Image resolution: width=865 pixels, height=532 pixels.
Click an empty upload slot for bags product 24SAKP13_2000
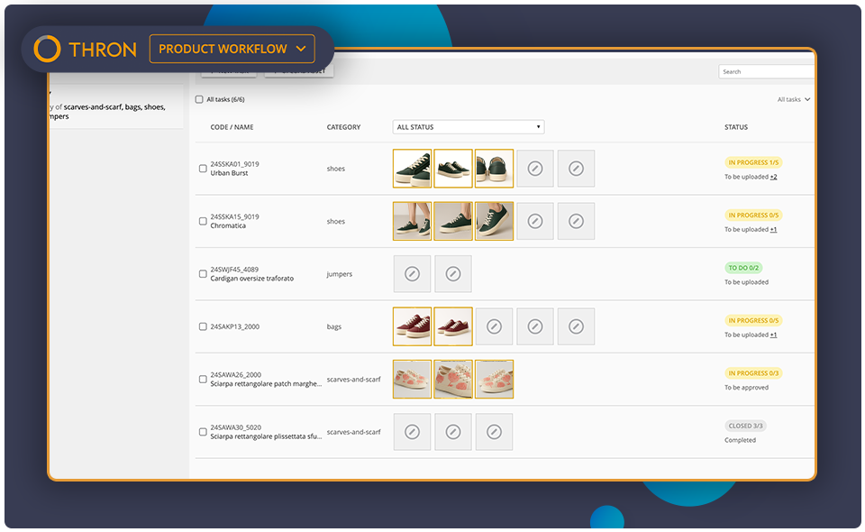[x=494, y=326]
